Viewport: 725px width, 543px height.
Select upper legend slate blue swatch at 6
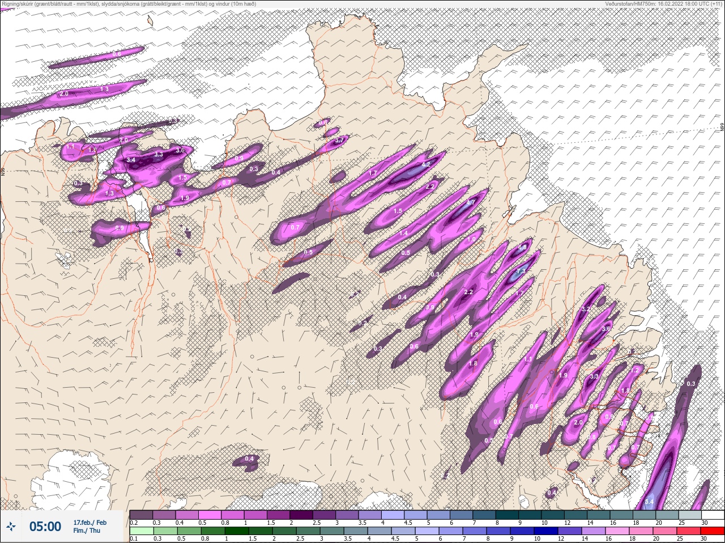462,515
